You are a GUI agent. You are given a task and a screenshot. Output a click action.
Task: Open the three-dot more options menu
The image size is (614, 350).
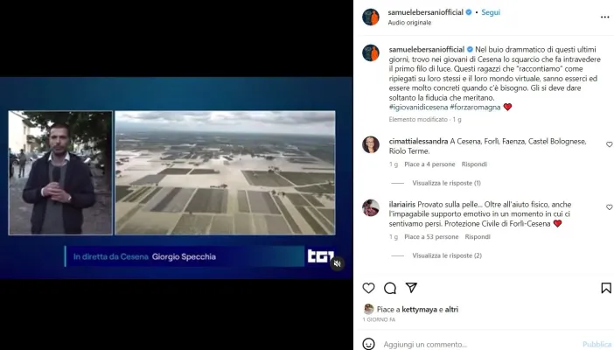click(x=604, y=17)
